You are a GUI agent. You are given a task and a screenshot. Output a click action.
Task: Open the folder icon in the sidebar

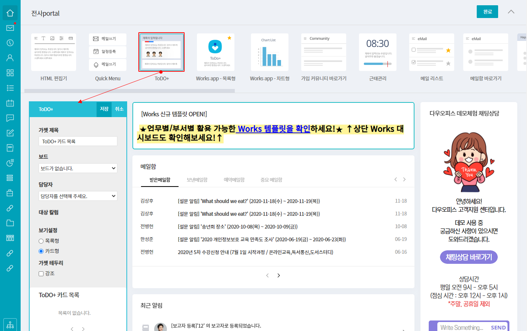click(10, 223)
